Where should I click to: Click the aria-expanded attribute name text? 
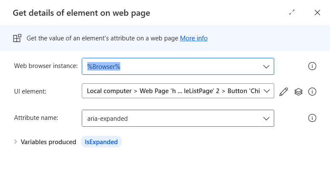point(107,119)
